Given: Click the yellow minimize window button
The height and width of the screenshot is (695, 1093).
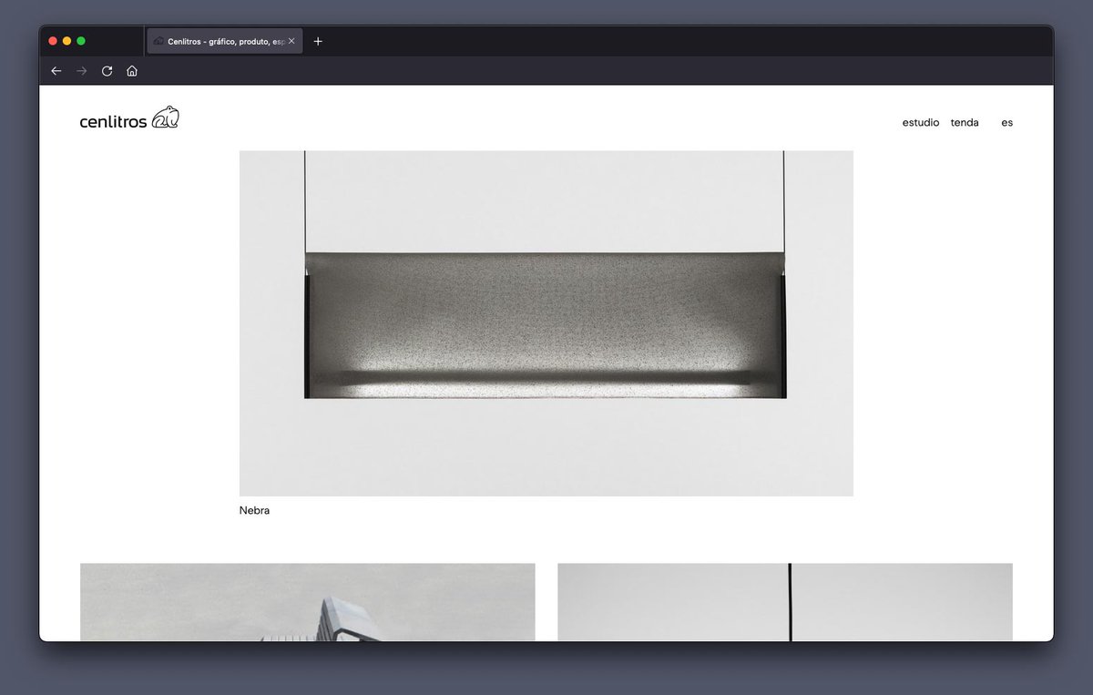Looking at the screenshot, I should (66, 41).
